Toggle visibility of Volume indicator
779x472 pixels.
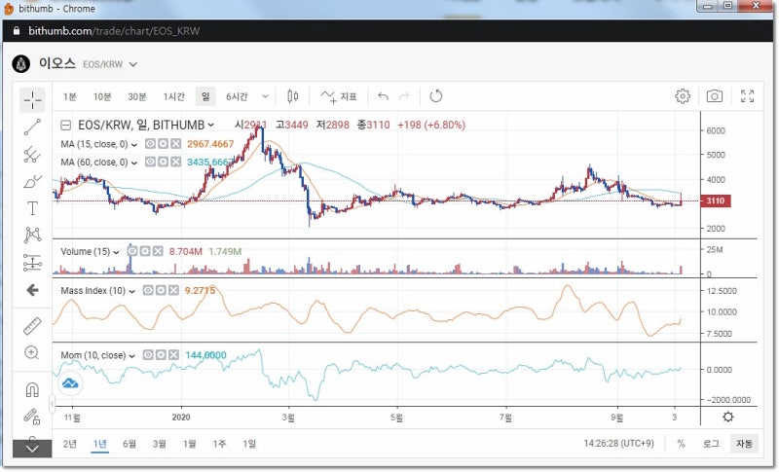pyautogui.click(x=132, y=251)
